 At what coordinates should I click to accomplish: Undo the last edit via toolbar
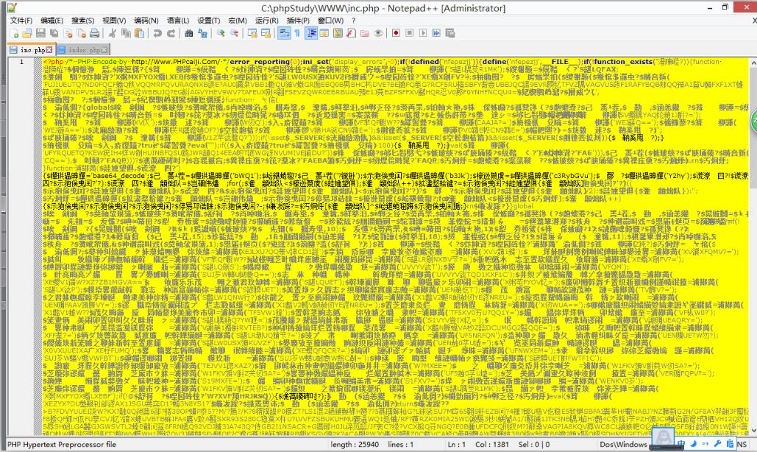(157, 33)
